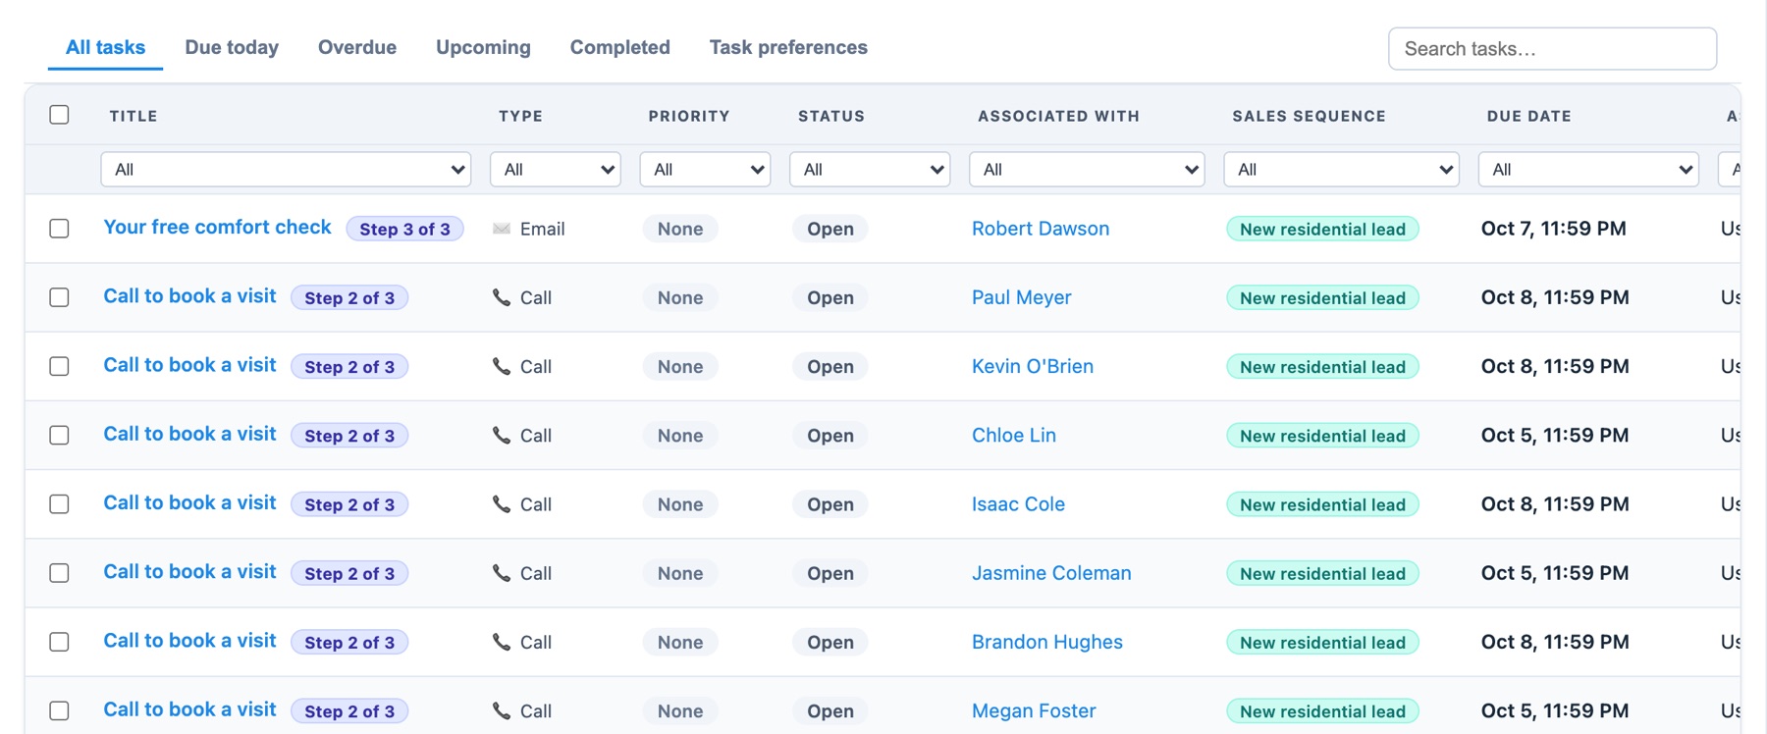1767x734 pixels.
Task: Check the Jasmine Coleman task row
Action: (x=60, y=573)
